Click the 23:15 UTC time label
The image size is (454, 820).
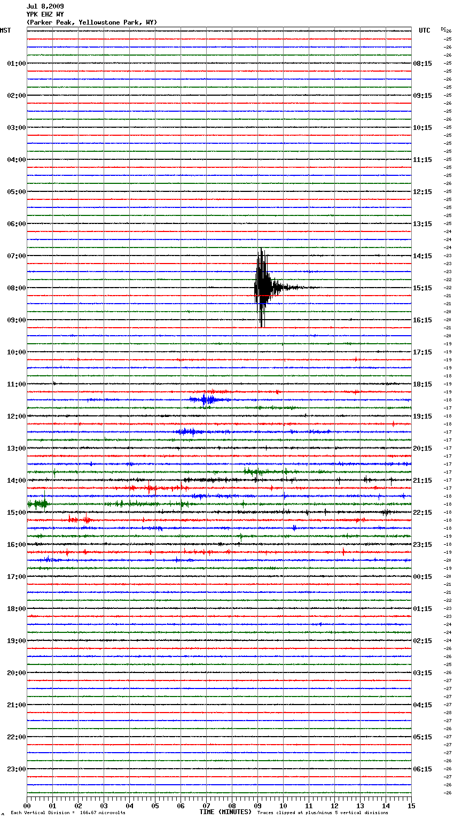click(x=422, y=545)
